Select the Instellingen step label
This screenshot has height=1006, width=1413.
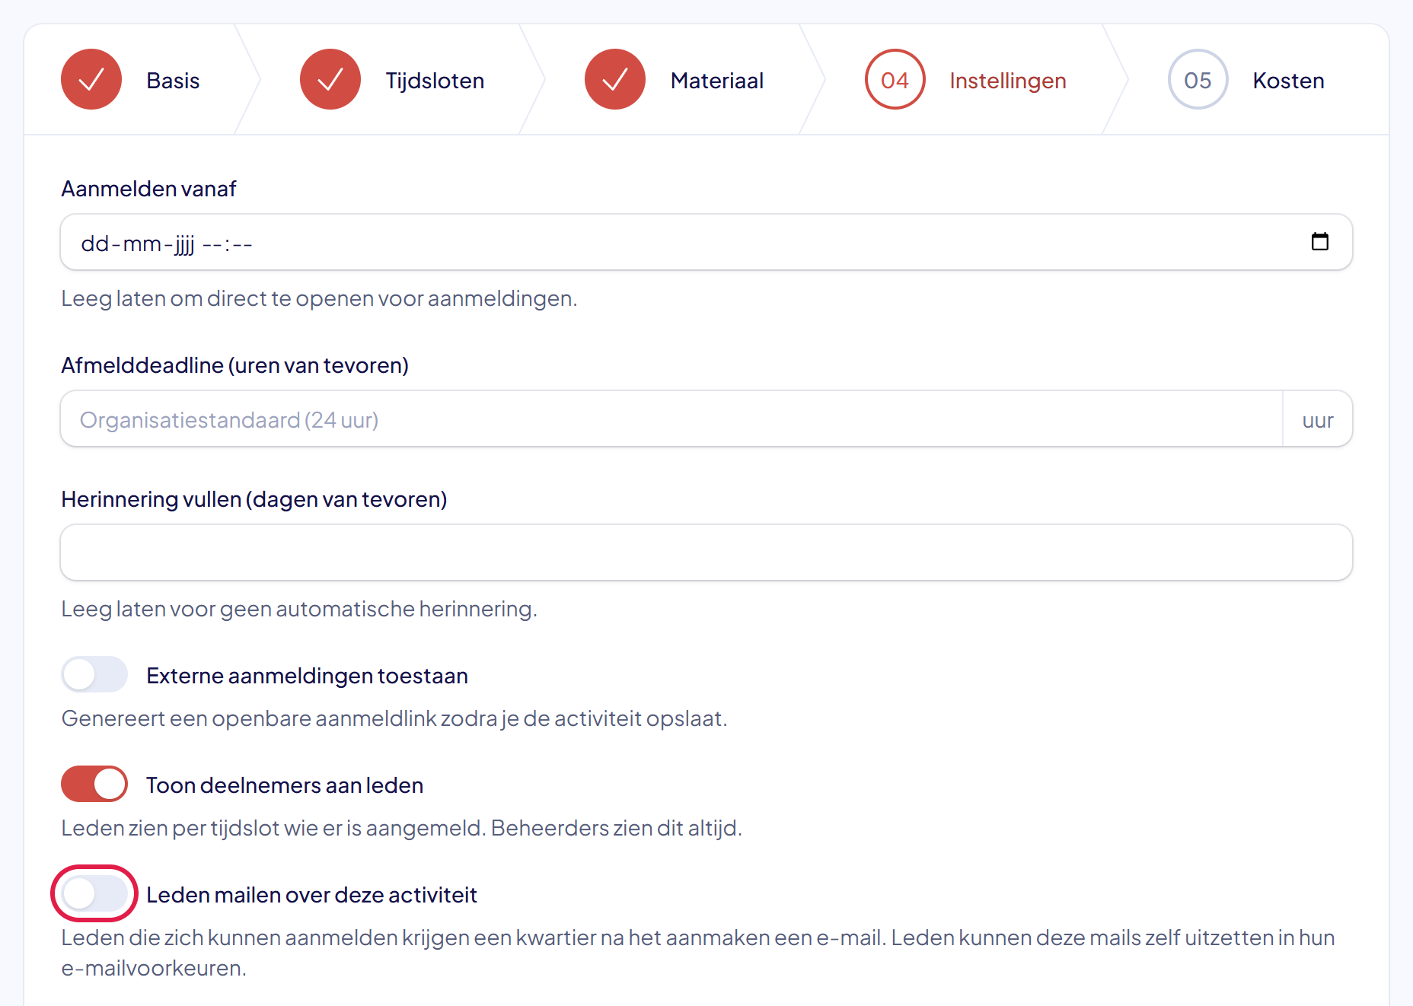(x=1008, y=81)
